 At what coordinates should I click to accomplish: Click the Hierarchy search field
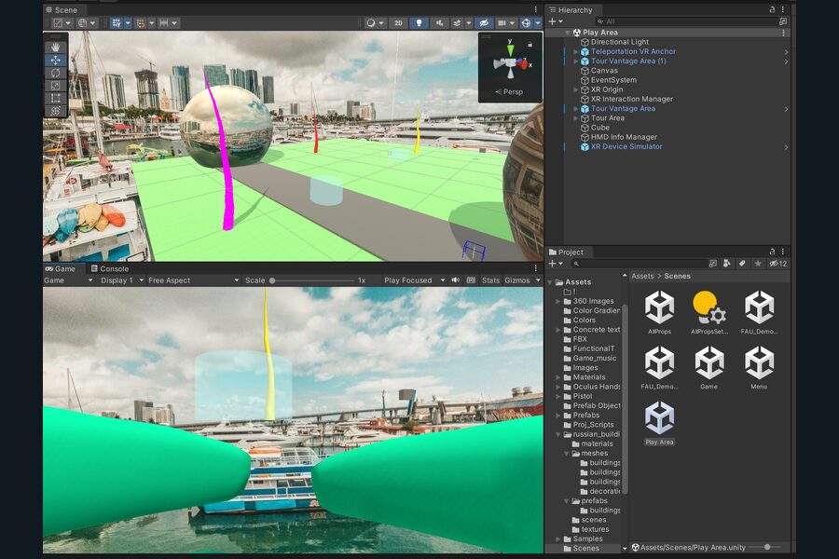pyautogui.click(x=688, y=21)
